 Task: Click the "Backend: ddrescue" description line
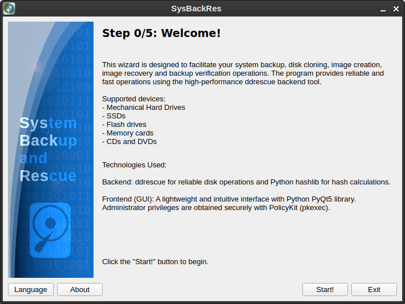pyautogui.click(x=246, y=182)
